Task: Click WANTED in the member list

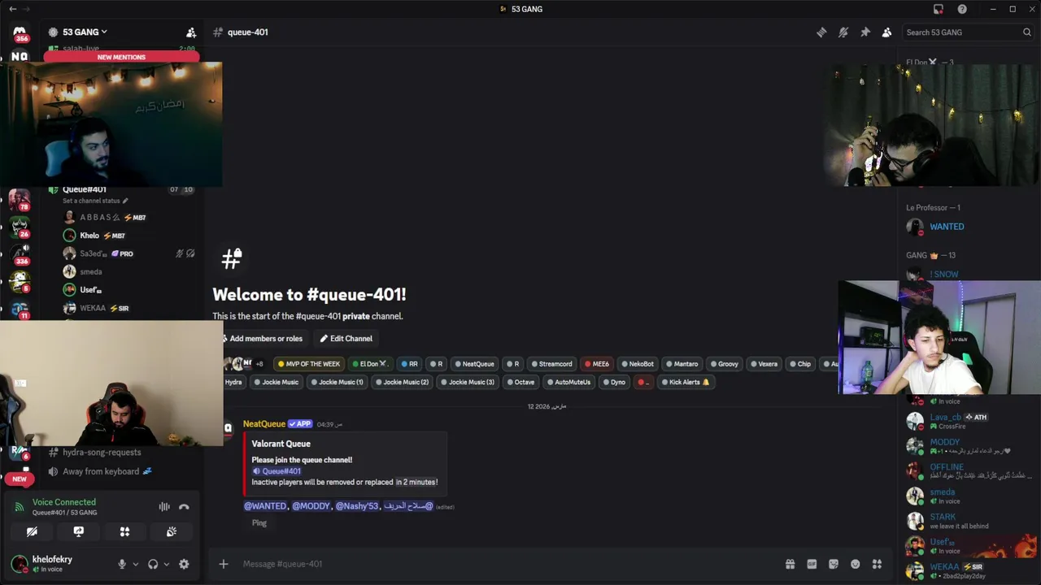Action: (x=947, y=227)
